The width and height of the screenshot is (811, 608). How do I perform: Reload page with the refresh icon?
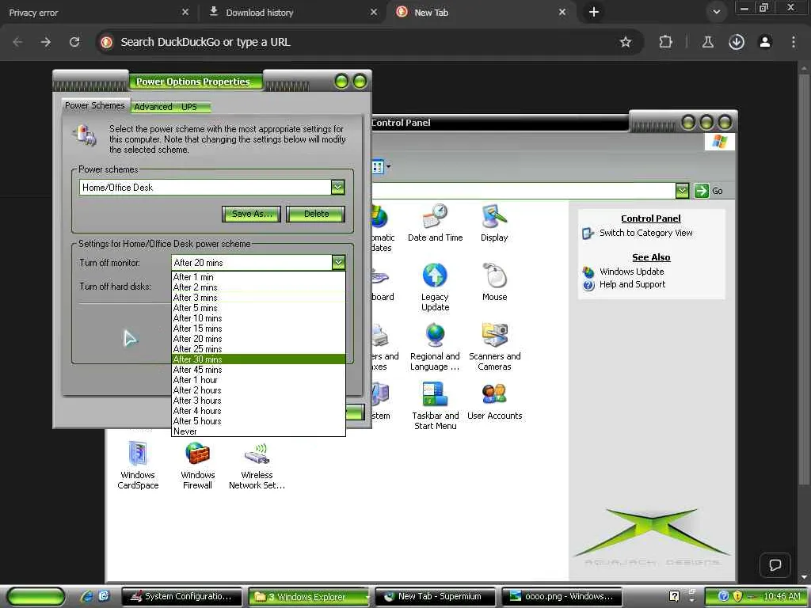tap(74, 42)
